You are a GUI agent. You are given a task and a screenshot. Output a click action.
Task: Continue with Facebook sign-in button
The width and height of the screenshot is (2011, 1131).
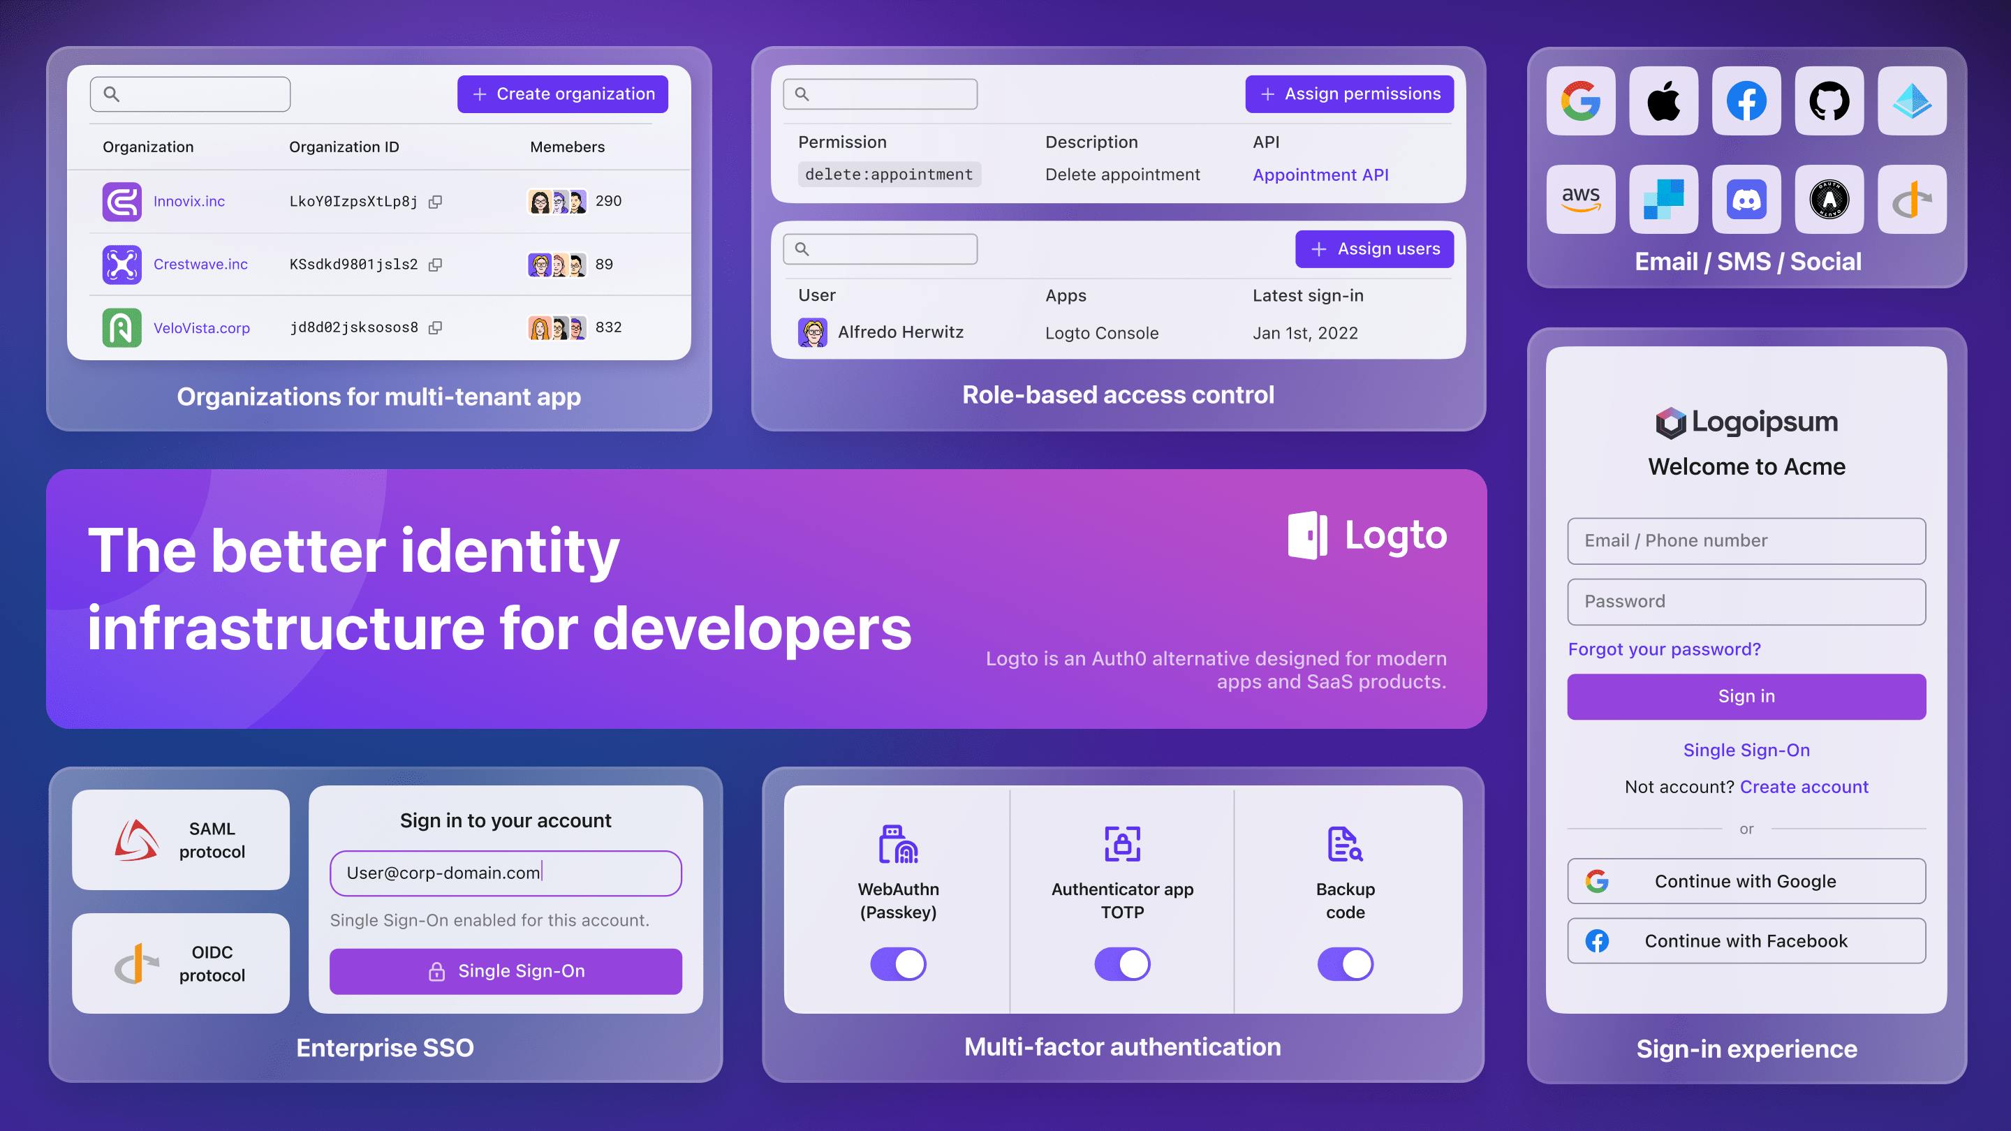point(1746,940)
